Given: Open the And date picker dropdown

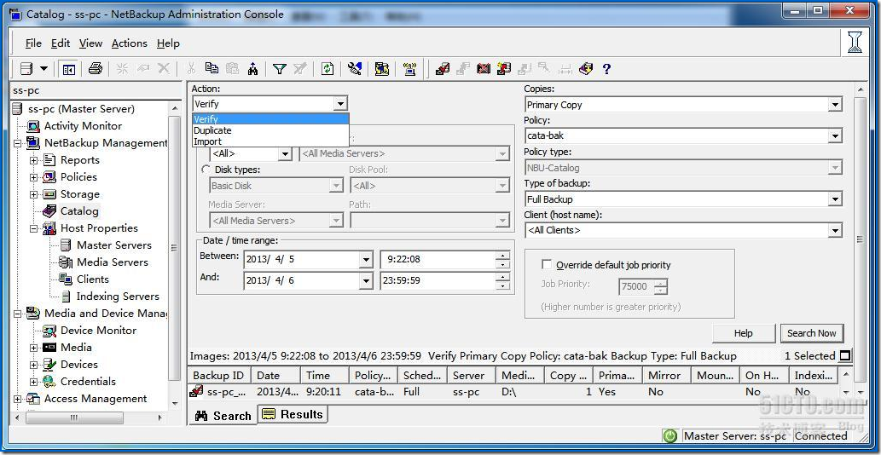Looking at the screenshot, I should pos(367,280).
